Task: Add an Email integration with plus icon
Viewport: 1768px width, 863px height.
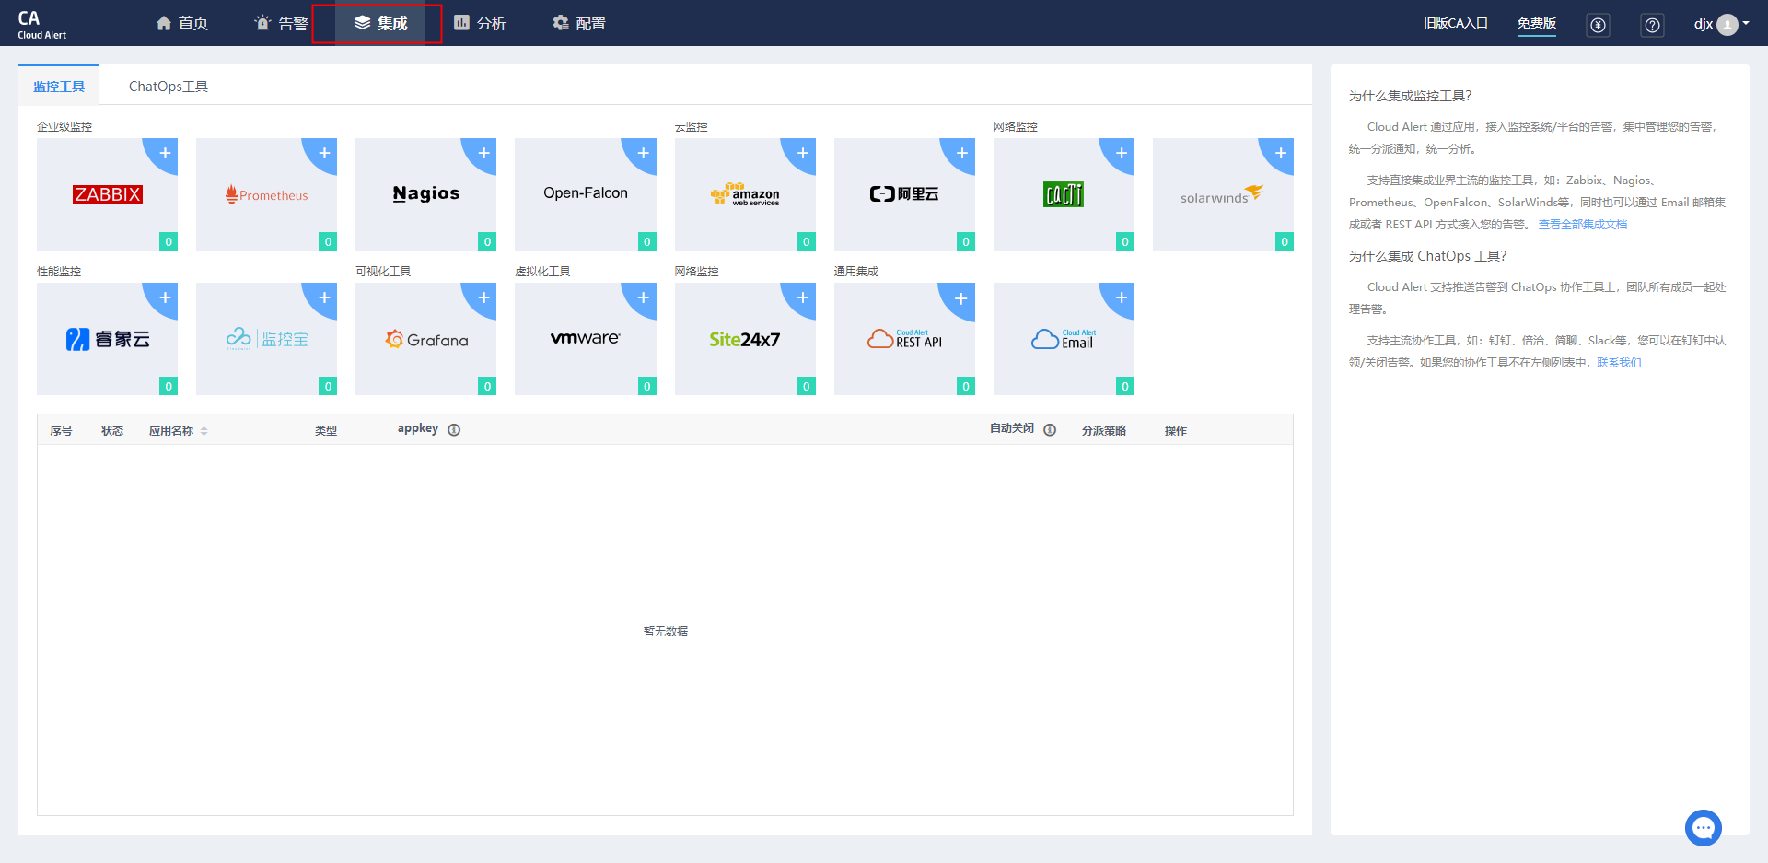Action: (x=1122, y=297)
